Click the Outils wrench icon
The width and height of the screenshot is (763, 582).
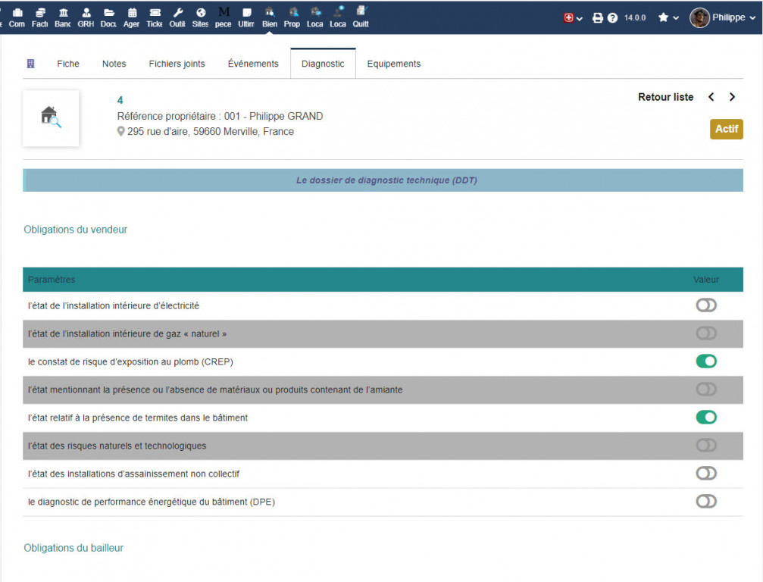(177, 17)
